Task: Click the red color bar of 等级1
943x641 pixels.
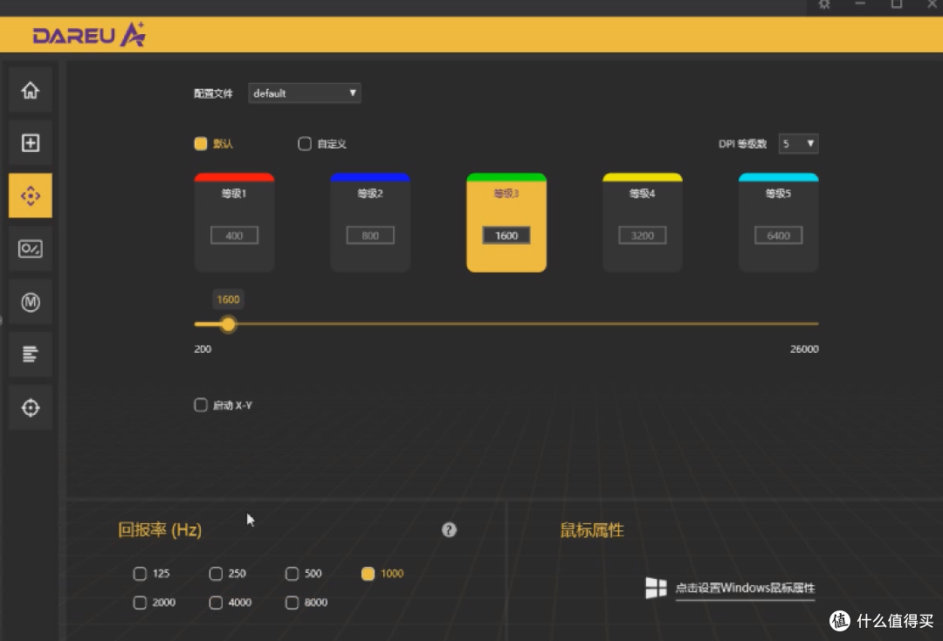Action: coord(235,177)
